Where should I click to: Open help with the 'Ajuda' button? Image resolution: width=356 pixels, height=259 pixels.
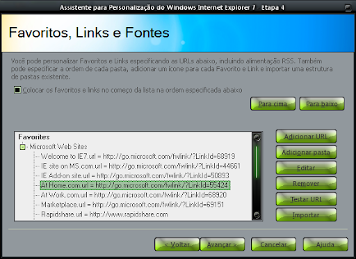[325, 244]
